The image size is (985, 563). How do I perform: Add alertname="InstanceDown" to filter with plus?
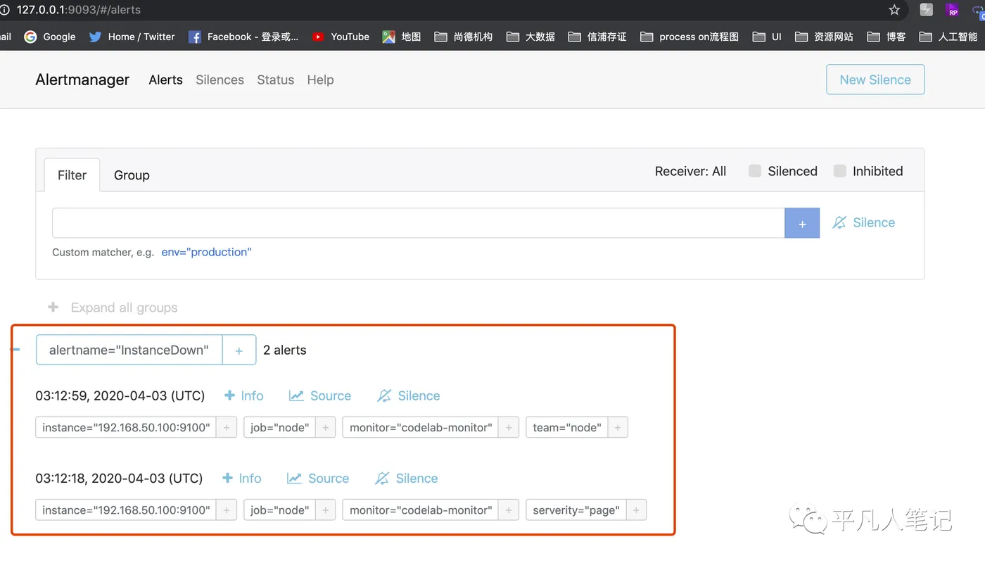(x=239, y=350)
